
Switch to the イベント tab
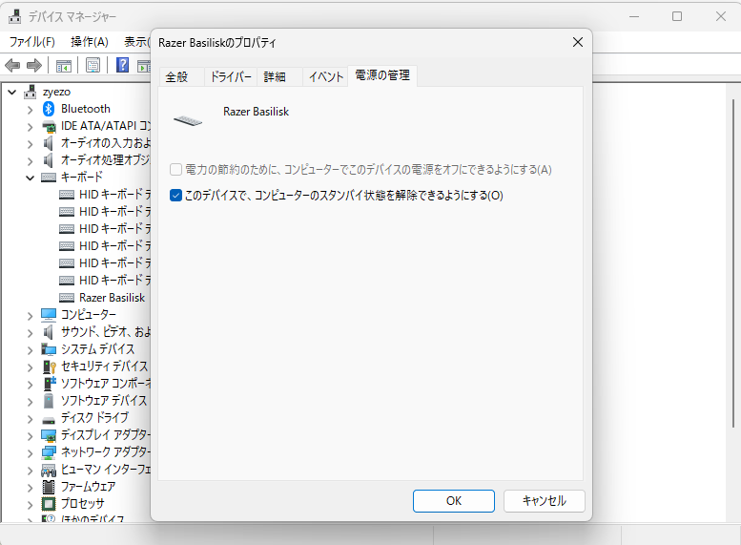click(x=325, y=77)
